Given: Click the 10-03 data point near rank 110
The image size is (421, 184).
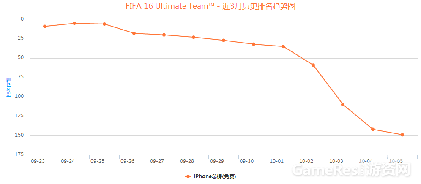Looking at the screenshot, I should pyautogui.click(x=343, y=104).
